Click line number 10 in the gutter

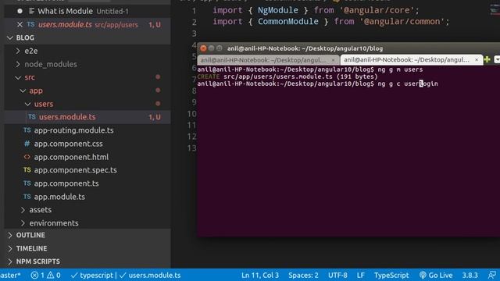(x=191, y=114)
